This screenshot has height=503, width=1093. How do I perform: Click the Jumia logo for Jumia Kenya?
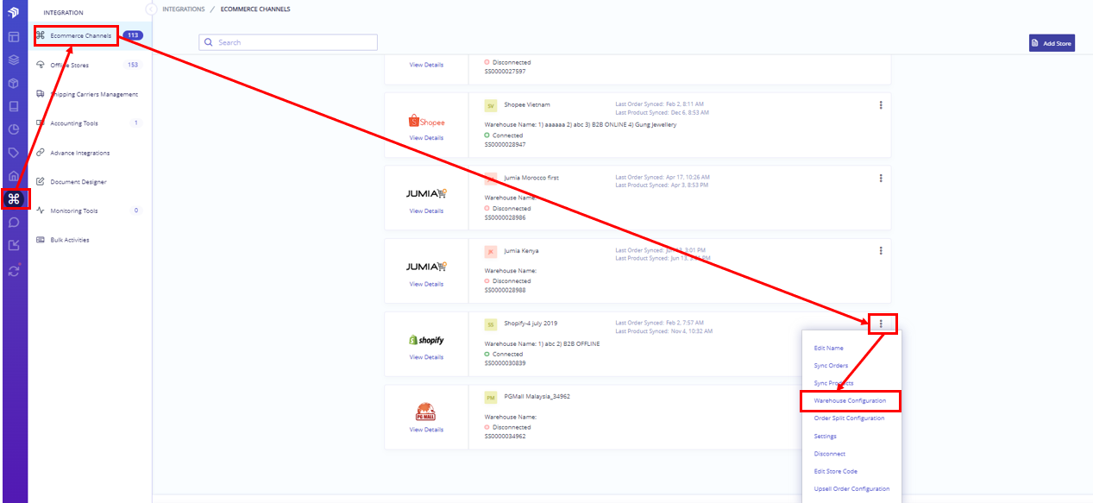426,267
